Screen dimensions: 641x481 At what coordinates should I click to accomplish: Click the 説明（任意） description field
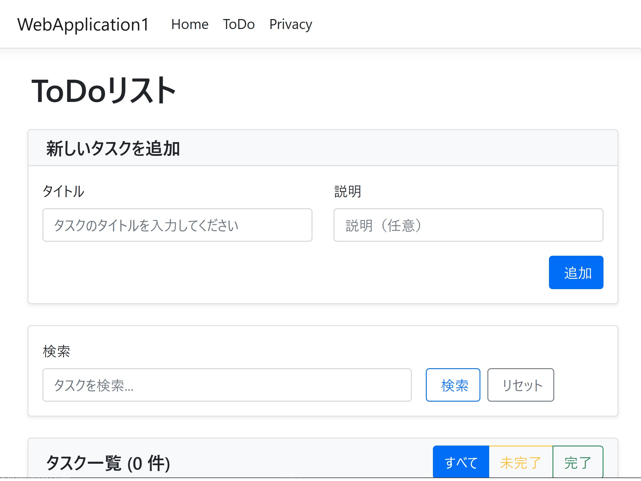[468, 225]
